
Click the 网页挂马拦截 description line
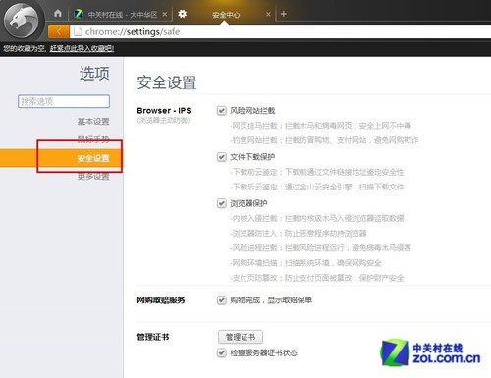click(320, 126)
